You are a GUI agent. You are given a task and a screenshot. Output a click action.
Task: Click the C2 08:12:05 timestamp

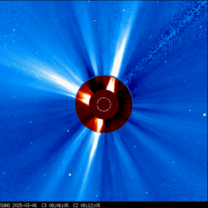[87, 206]
